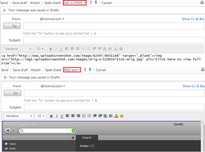Pick font color with the red-underlined A
Viewport: 205px width, 152px height.
point(116,116)
